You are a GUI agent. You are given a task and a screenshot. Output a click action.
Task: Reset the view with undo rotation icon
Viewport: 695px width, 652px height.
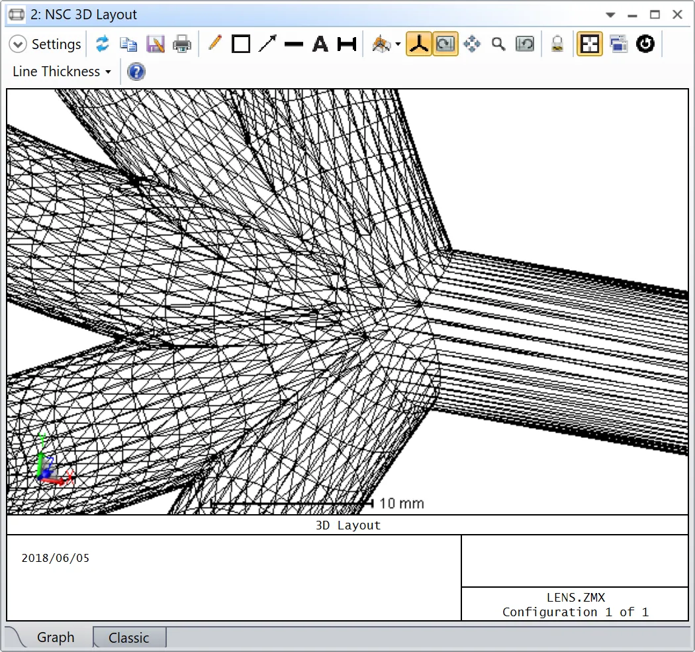(x=525, y=44)
